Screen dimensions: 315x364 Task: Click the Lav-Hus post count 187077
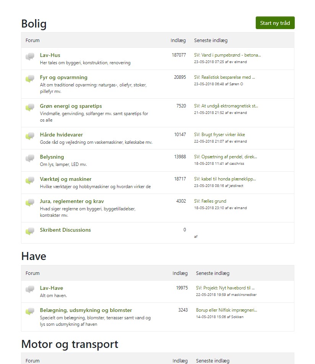tap(179, 55)
